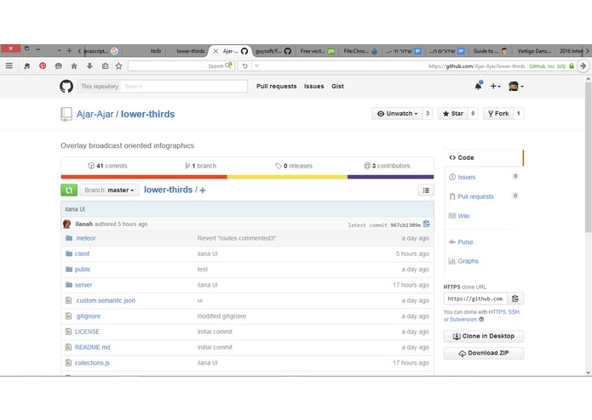Open the README.md file
592x420 pixels.
pos(93,347)
